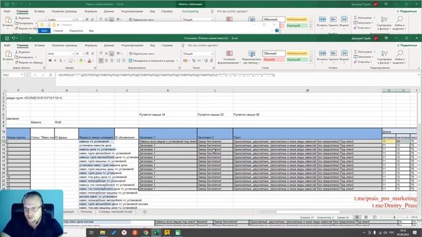422x237 pixels.
Task: Toggle italic formatting in front Excel ribbon
Action: [x=55, y=61]
